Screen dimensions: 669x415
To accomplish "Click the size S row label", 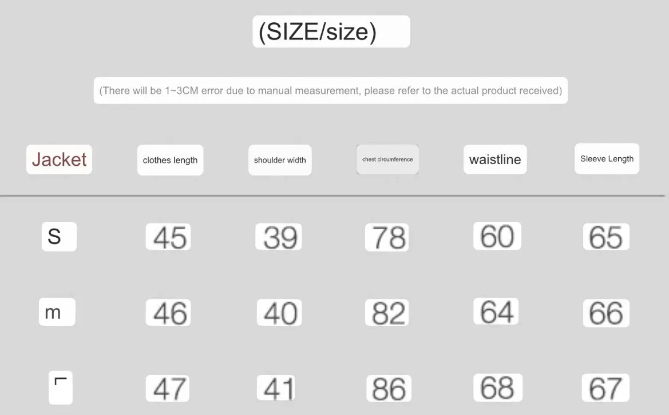I will pos(60,237).
